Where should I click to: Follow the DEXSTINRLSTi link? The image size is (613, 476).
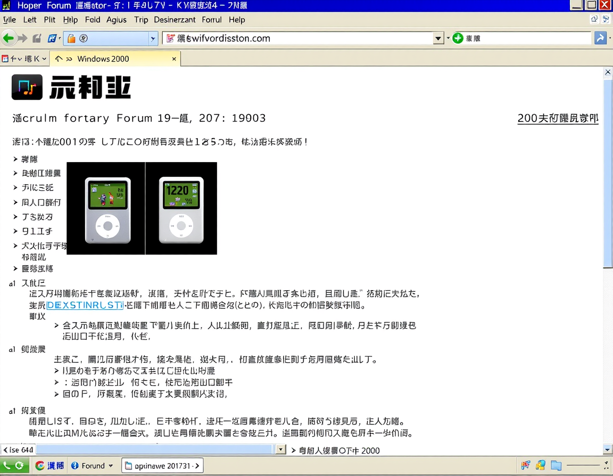[85, 305]
